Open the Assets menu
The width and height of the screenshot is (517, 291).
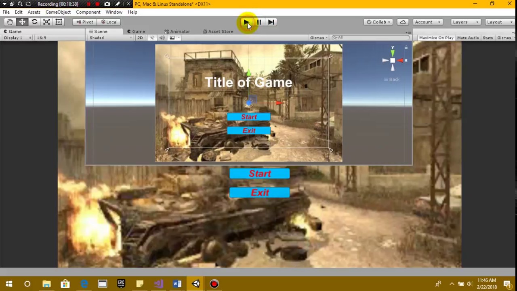34,12
